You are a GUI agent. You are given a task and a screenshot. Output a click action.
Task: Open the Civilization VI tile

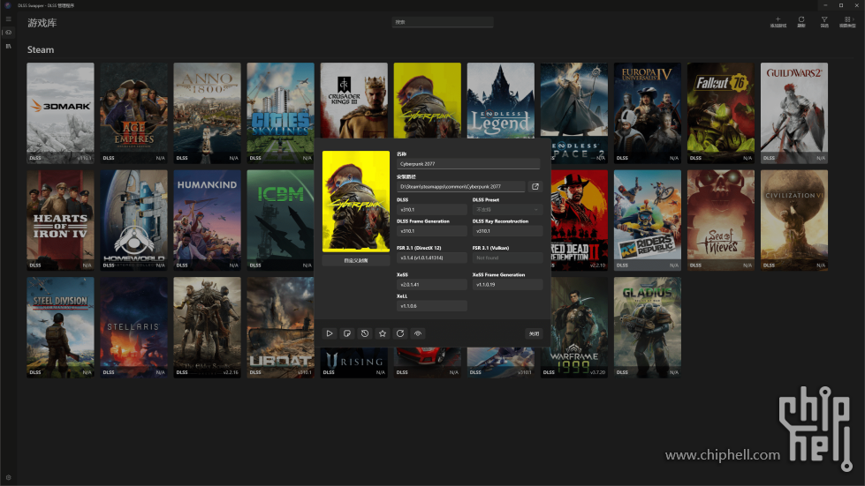(x=793, y=221)
